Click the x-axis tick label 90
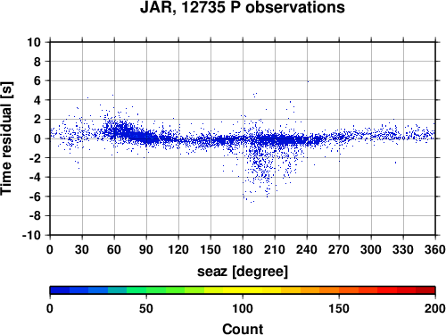The height and width of the screenshot is (335, 446). pos(146,249)
